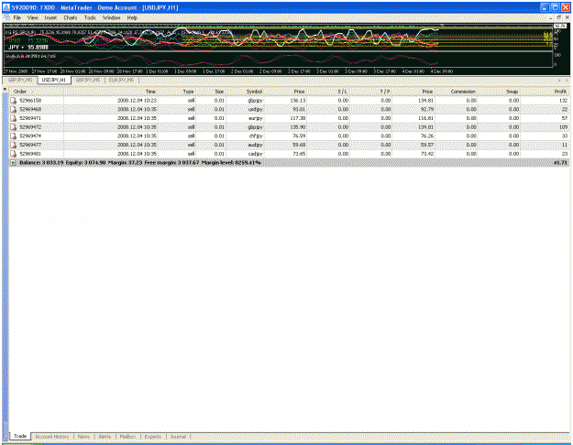Click the eurjpy symbol cell
The image size is (573, 445).
pyautogui.click(x=255, y=118)
